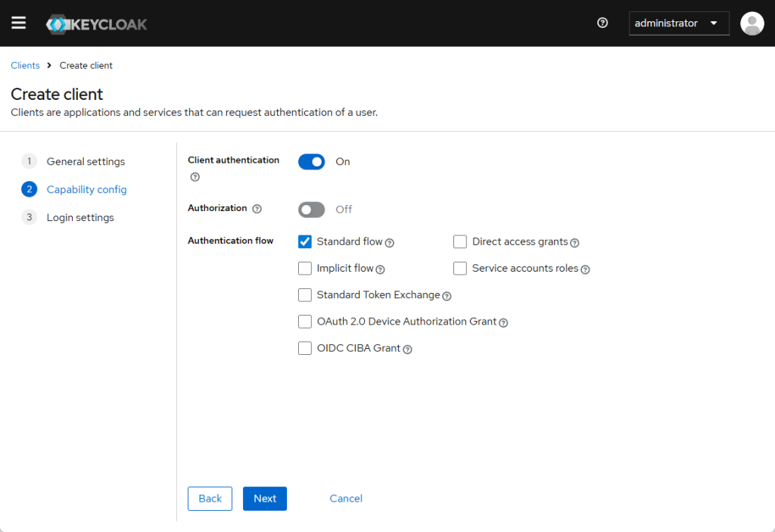775x532 pixels.
Task: Show help for Implicit flow
Action: 380,269
